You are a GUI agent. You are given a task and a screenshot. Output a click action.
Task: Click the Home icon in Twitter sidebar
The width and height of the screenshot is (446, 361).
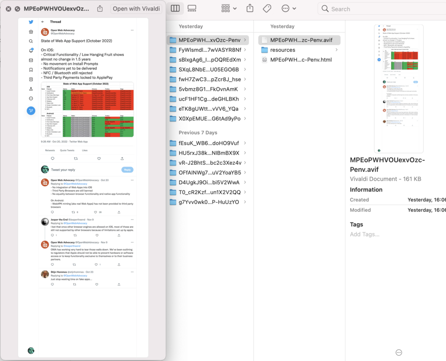tap(31, 31)
